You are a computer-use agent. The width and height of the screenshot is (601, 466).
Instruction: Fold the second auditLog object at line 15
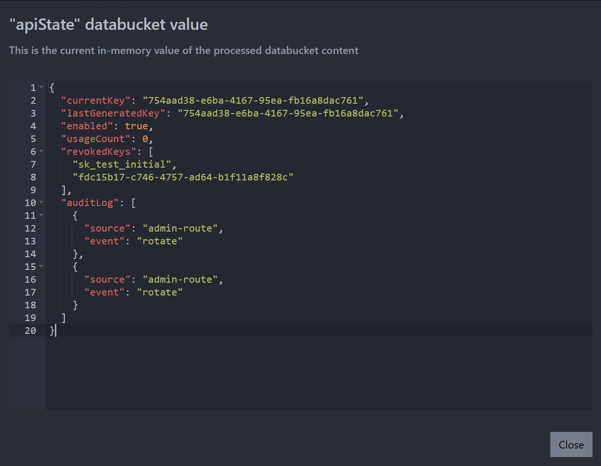41,266
